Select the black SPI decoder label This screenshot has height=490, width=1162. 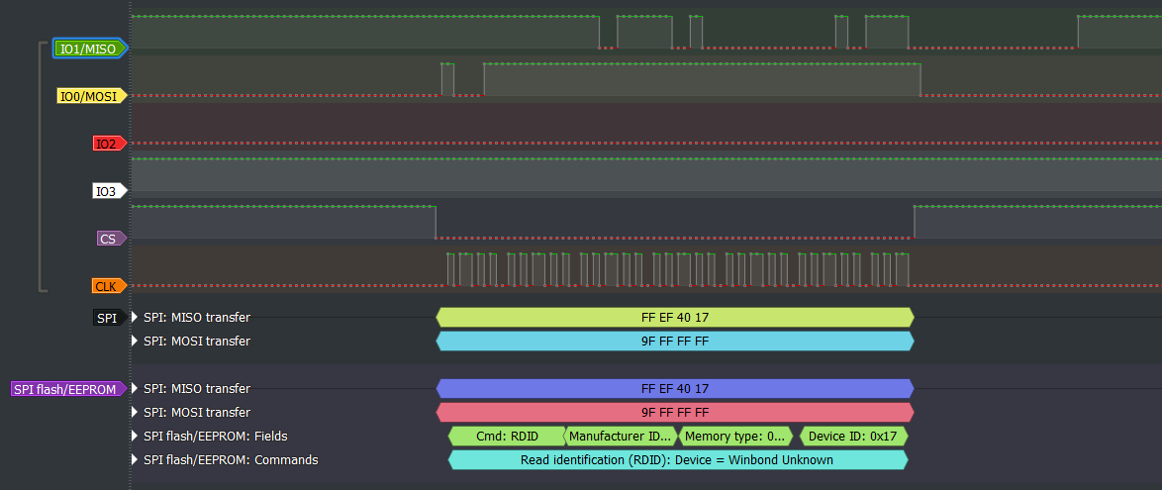pyautogui.click(x=109, y=318)
